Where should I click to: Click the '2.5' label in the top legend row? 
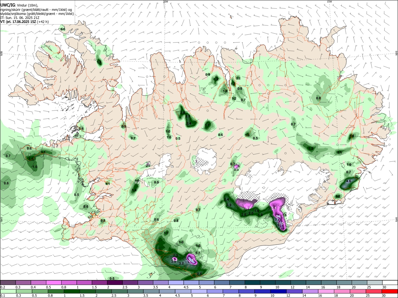pos(125,287)
